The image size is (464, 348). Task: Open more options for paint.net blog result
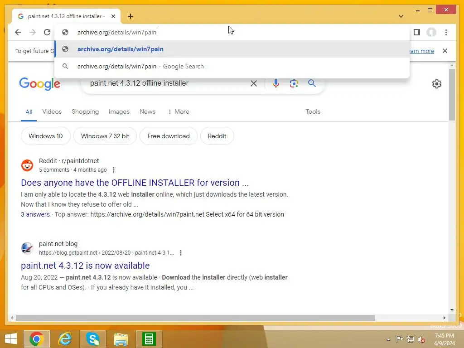click(x=180, y=253)
